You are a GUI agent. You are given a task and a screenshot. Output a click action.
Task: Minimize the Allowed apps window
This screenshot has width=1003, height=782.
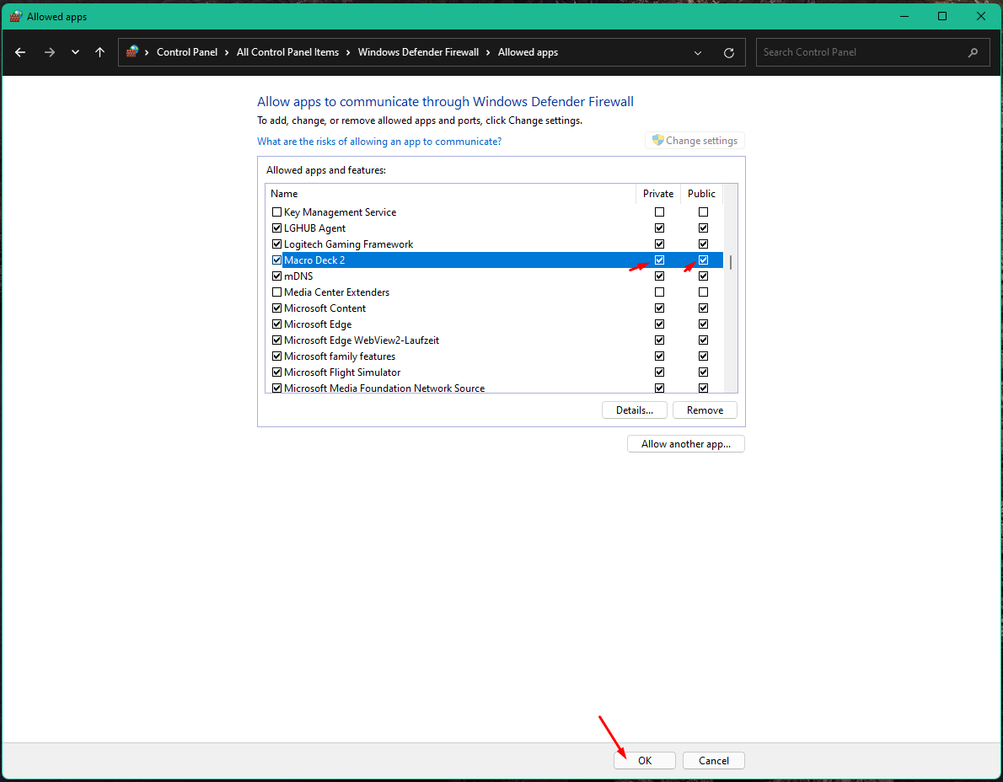[904, 17]
